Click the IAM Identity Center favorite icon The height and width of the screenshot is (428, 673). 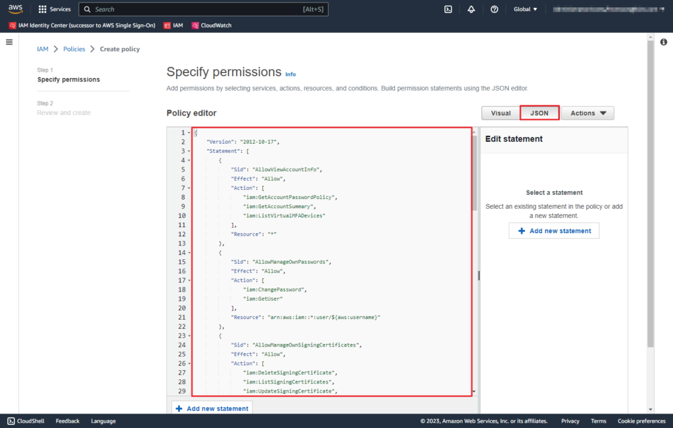click(x=12, y=26)
